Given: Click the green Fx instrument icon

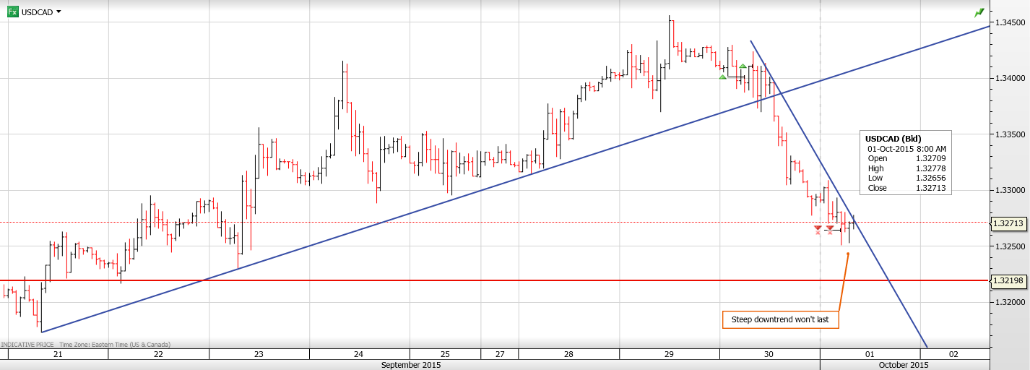Looking at the screenshot, I should pyautogui.click(x=13, y=12).
